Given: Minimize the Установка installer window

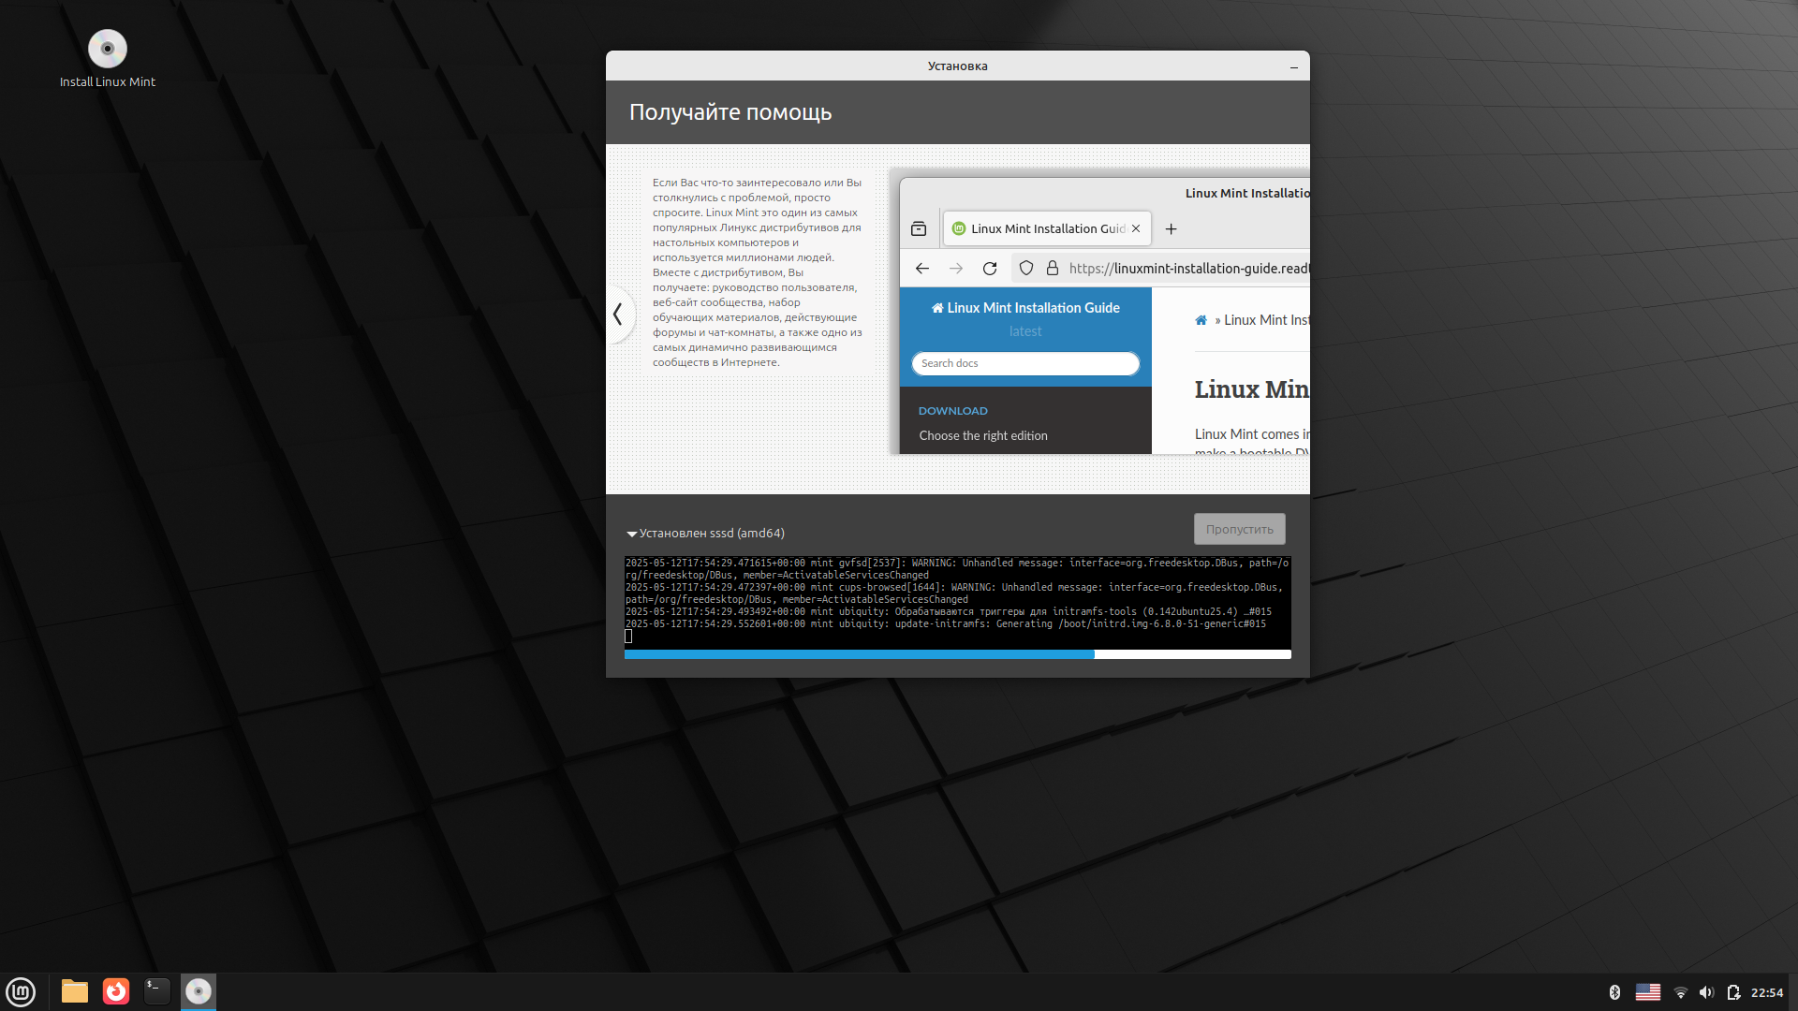Looking at the screenshot, I should pyautogui.click(x=1294, y=66).
